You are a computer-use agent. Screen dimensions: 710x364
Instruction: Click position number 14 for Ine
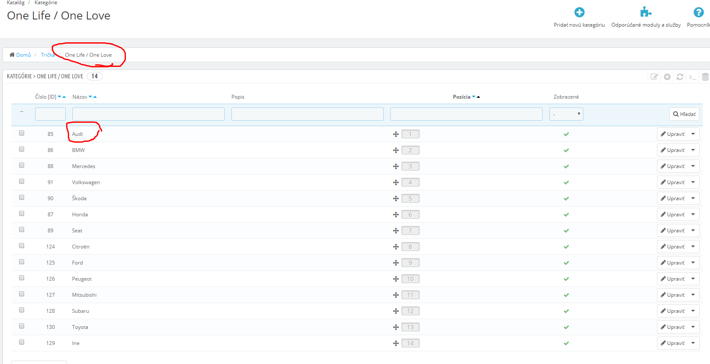[x=410, y=343]
